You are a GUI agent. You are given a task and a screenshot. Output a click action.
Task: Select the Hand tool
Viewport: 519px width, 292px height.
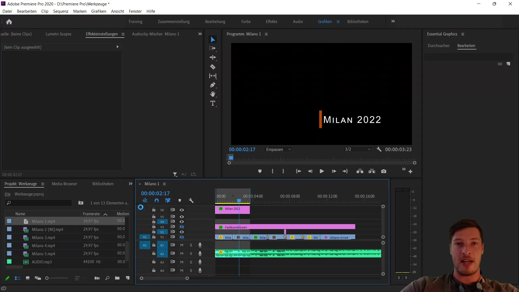[213, 94]
